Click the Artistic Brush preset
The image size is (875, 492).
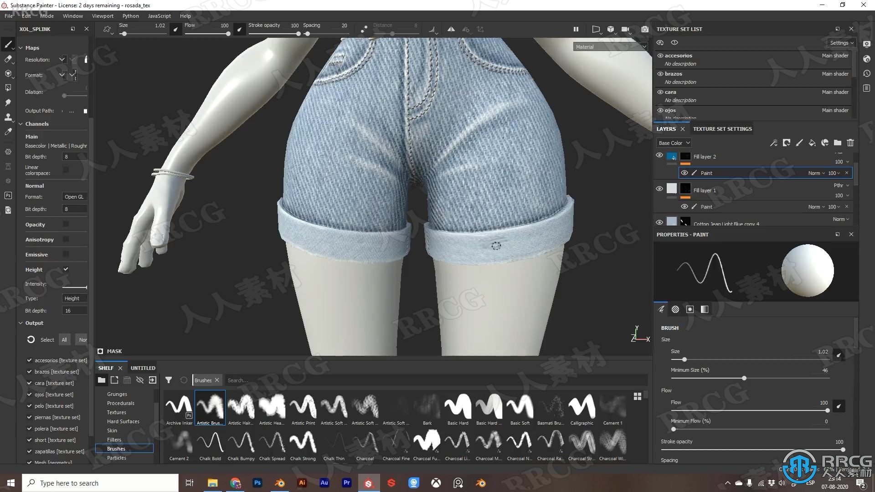(x=209, y=407)
